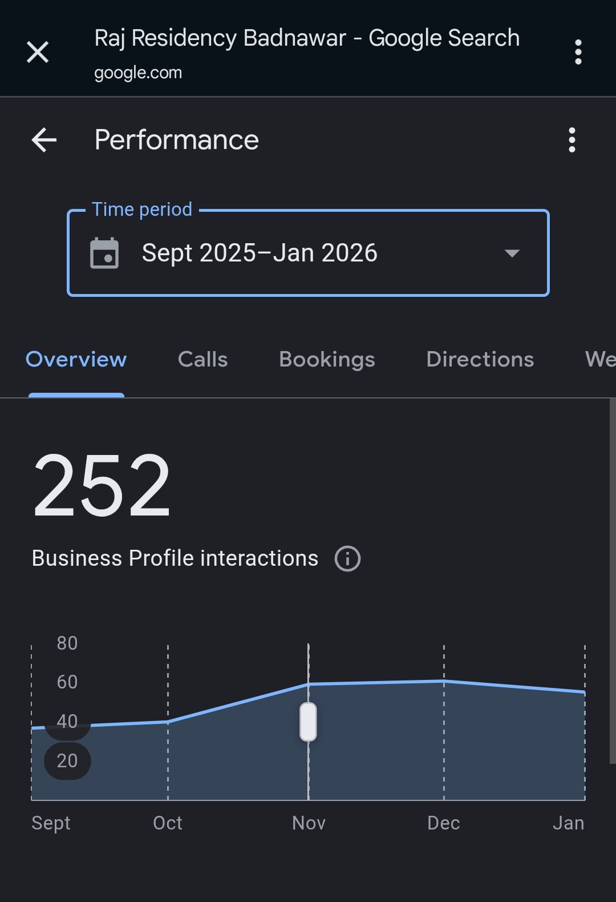Open the browser three-dot overflow menu
616x902 pixels.
coord(578,53)
